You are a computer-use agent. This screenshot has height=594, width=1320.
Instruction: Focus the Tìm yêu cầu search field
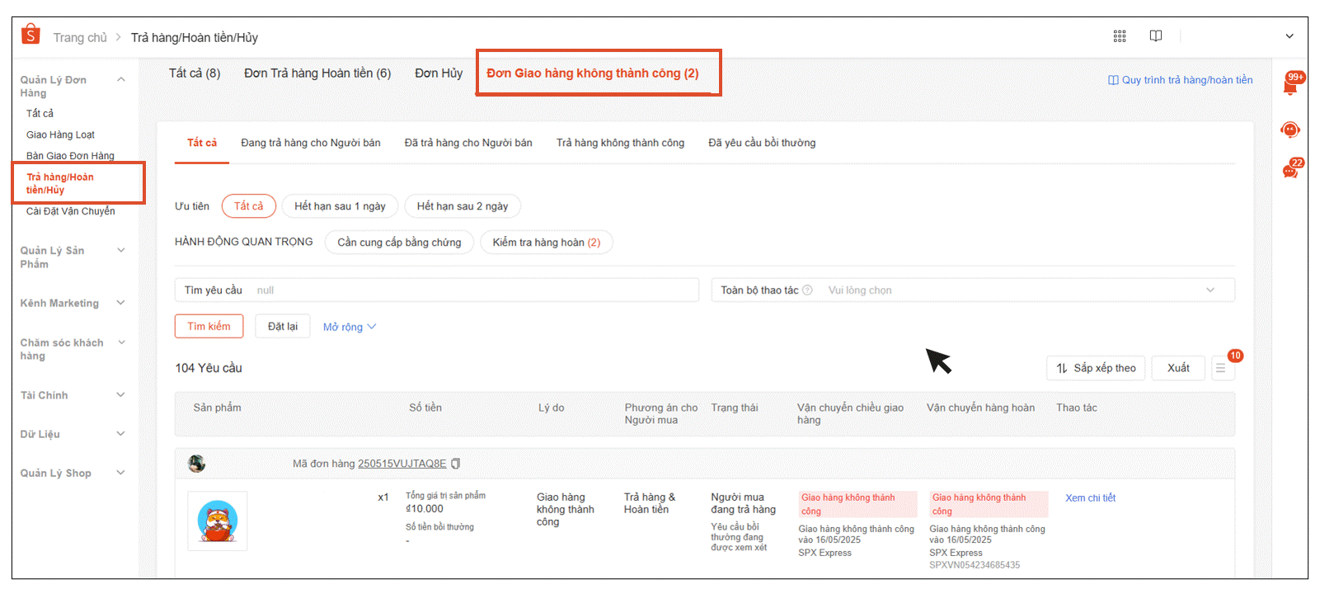click(x=437, y=290)
